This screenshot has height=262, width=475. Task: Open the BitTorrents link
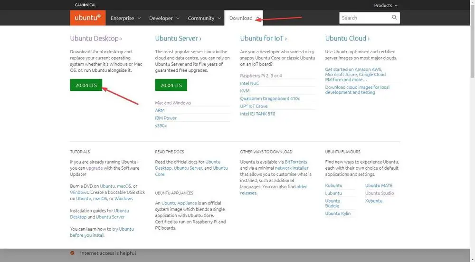295,162
